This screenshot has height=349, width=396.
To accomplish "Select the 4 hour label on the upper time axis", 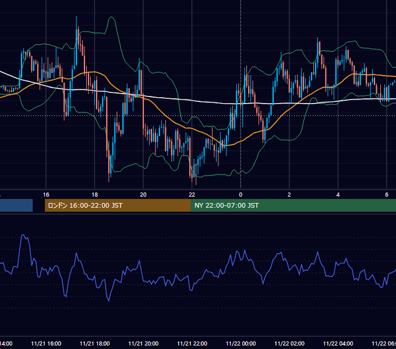I will 338,195.
